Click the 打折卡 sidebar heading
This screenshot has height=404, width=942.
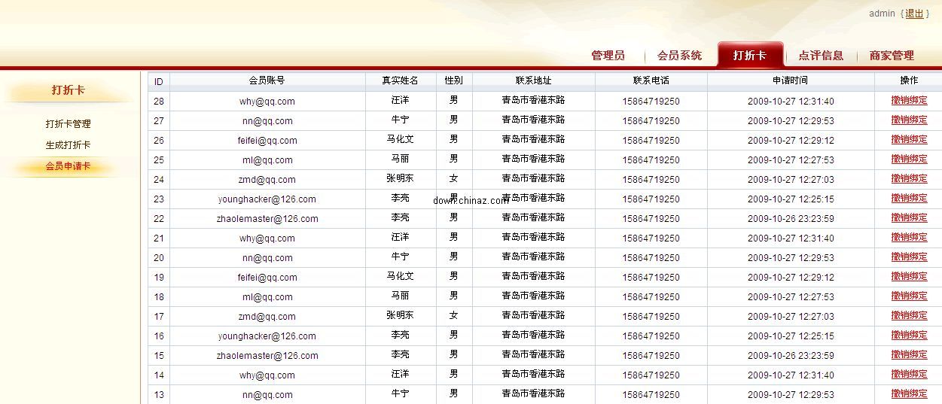pos(68,90)
